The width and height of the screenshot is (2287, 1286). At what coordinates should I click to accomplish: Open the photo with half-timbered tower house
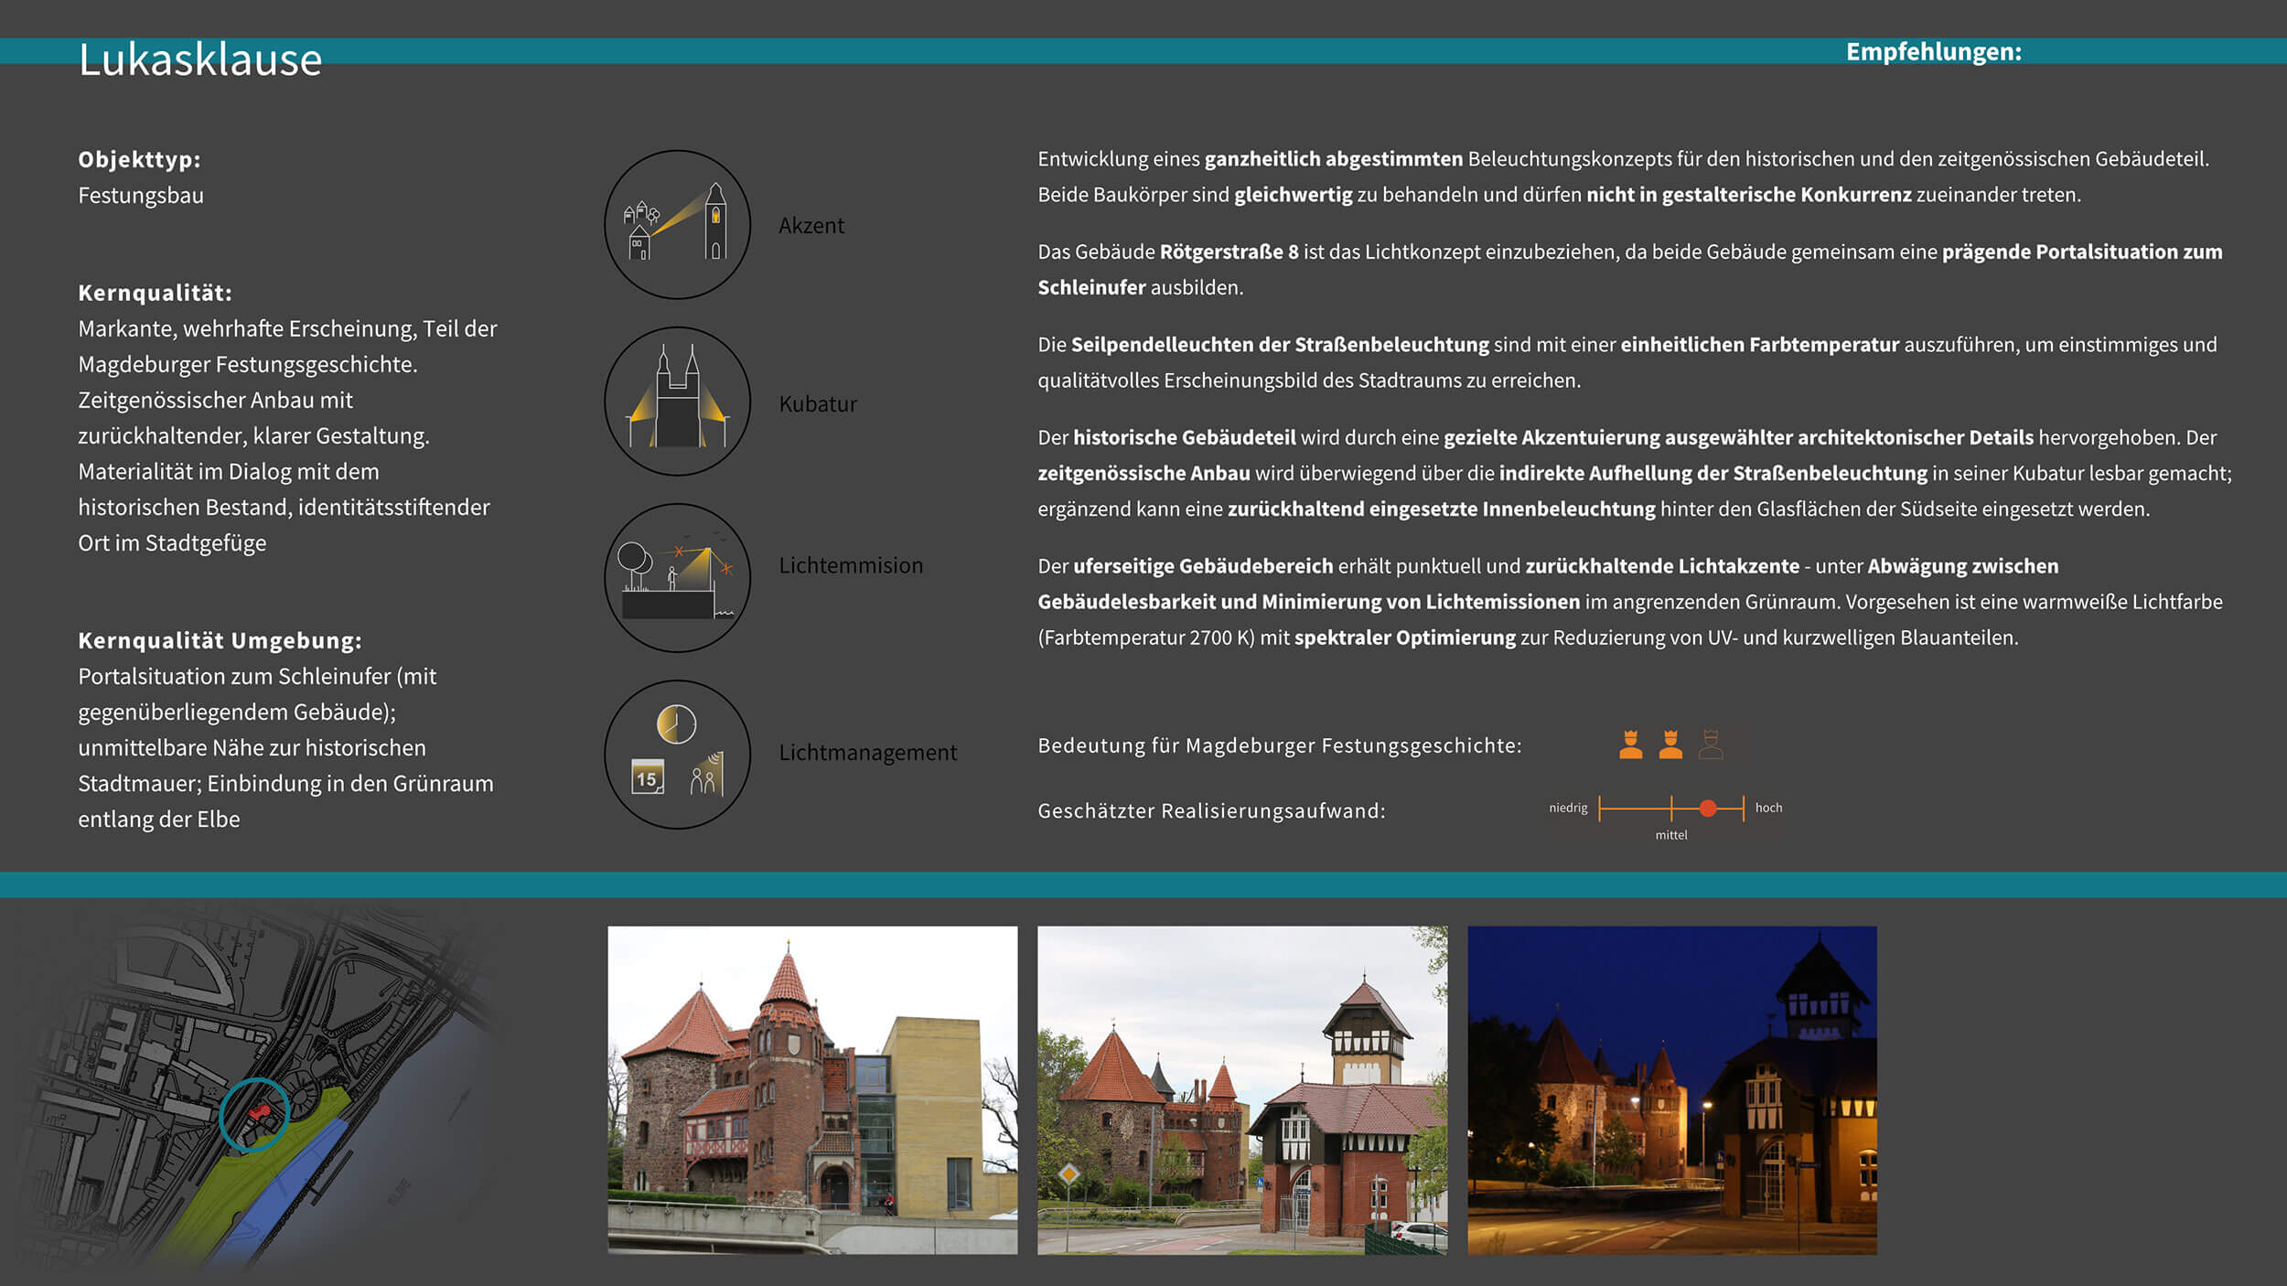click(x=1241, y=1089)
